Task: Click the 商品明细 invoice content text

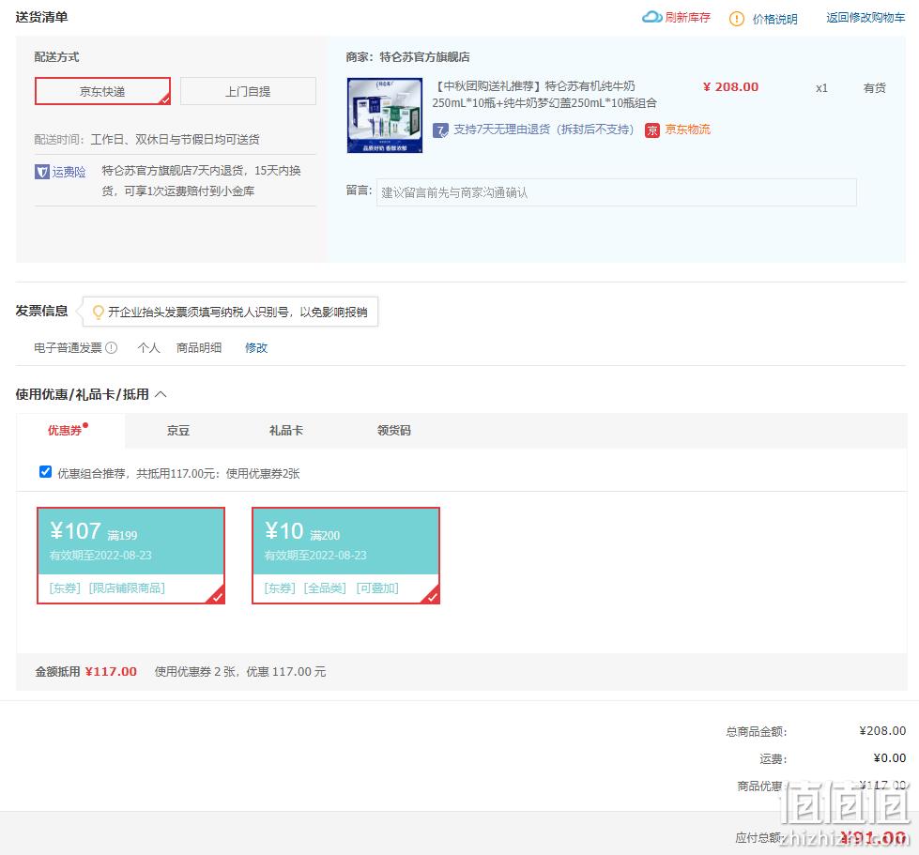Action: point(199,347)
